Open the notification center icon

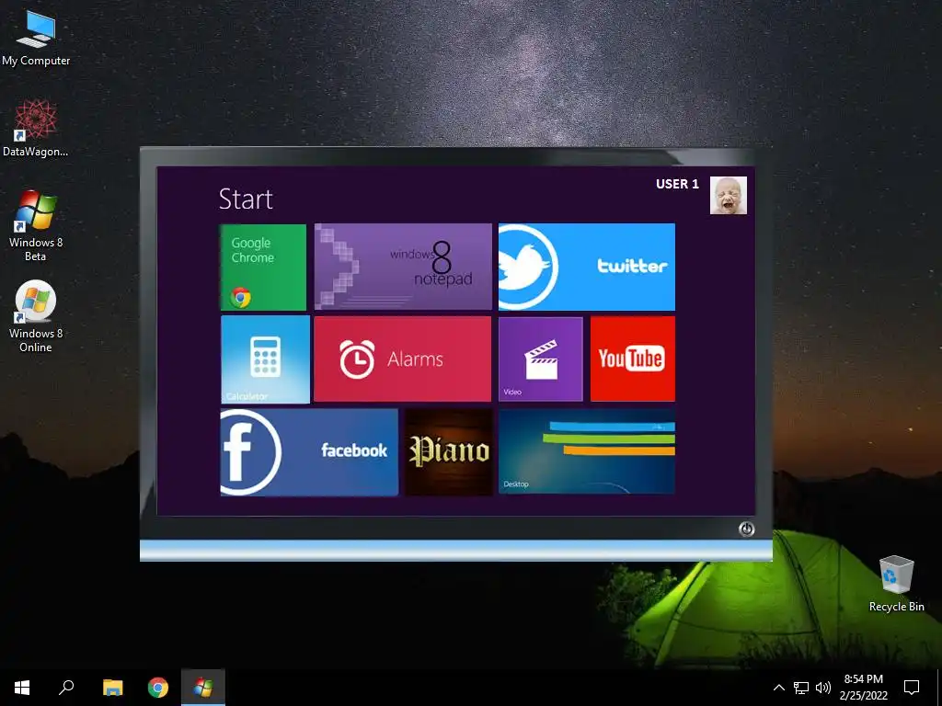pyautogui.click(x=912, y=688)
